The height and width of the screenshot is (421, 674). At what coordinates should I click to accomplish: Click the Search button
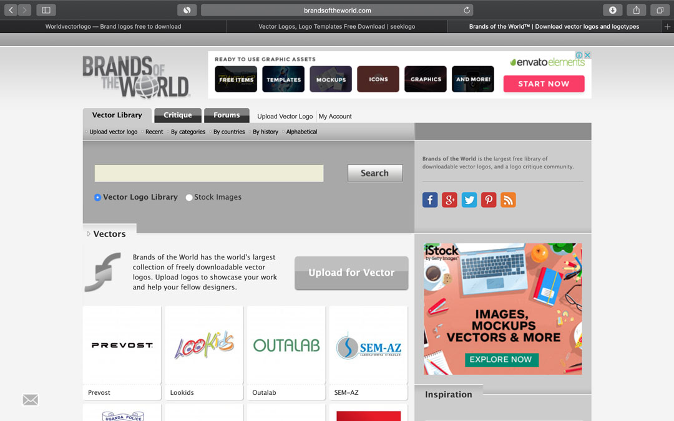click(x=375, y=173)
